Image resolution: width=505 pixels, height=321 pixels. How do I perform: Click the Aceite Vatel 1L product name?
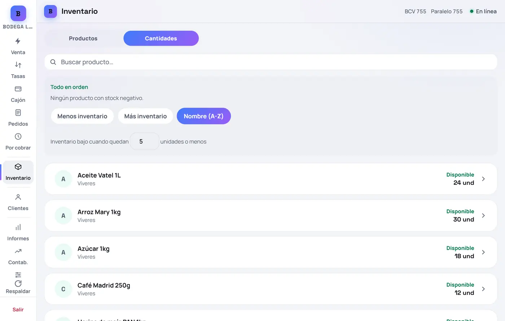click(x=99, y=175)
